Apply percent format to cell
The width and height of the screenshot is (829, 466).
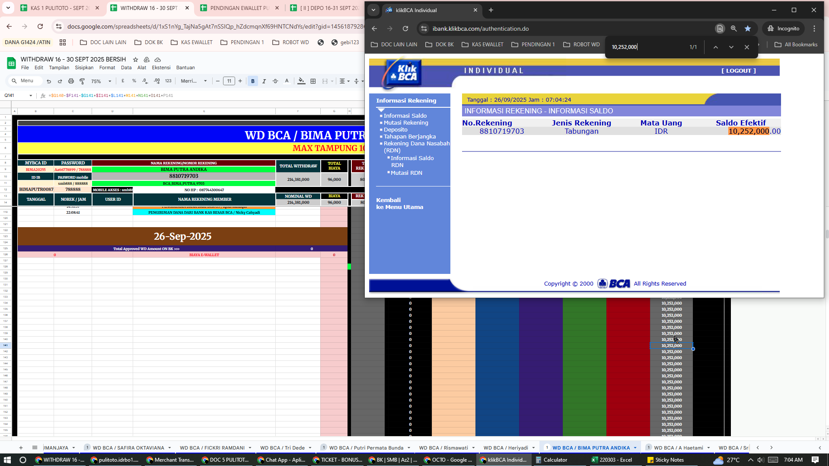pyautogui.click(x=134, y=81)
